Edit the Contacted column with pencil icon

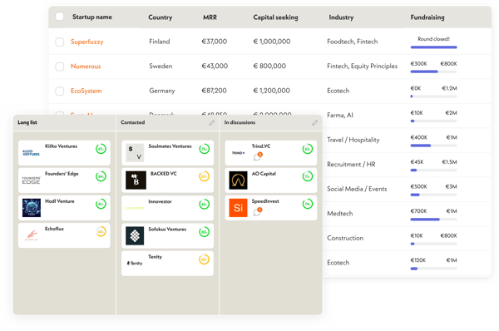pyautogui.click(x=211, y=122)
